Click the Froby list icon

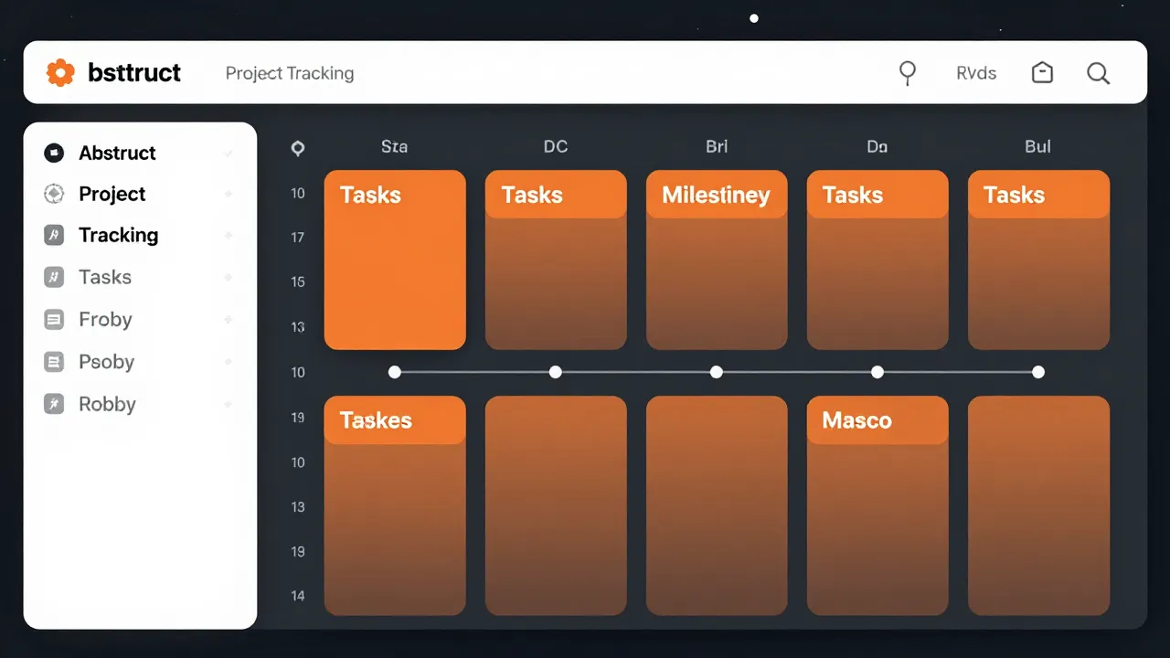pyautogui.click(x=54, y=319)
